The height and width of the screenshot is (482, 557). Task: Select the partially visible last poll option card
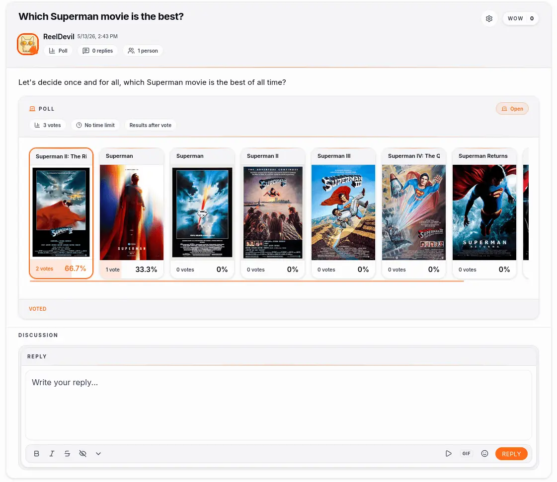[526, 212]
